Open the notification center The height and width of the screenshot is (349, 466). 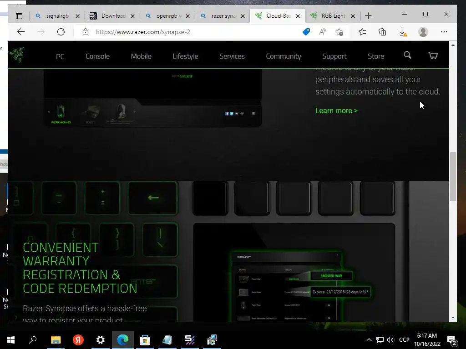(451, 340)
